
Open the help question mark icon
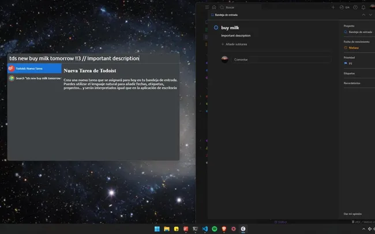pos(355,7)
